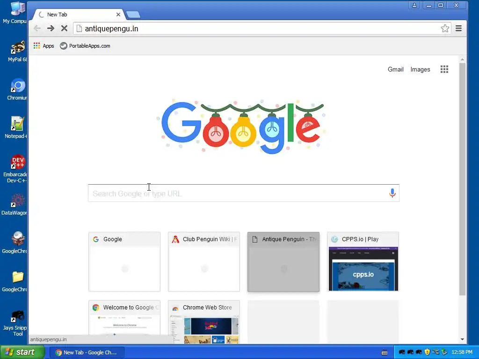Bookmark this page with the star icon

coord(445,29)
